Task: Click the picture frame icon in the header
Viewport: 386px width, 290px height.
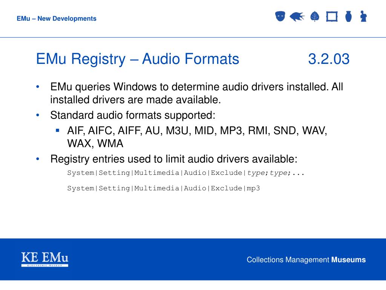Action: click(x=332, y=17)
